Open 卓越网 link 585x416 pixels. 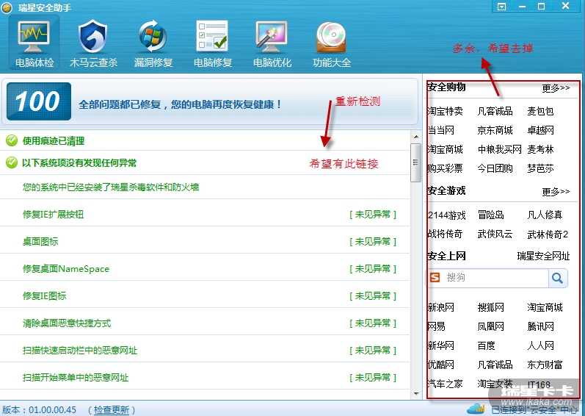coord(540,130)
